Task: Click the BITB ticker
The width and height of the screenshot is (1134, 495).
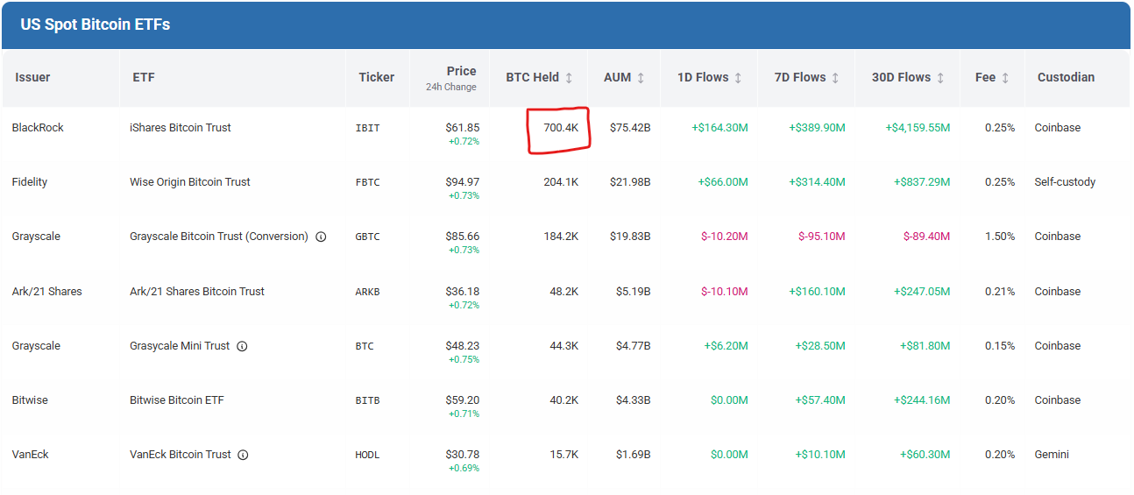Action: [368, 400]
